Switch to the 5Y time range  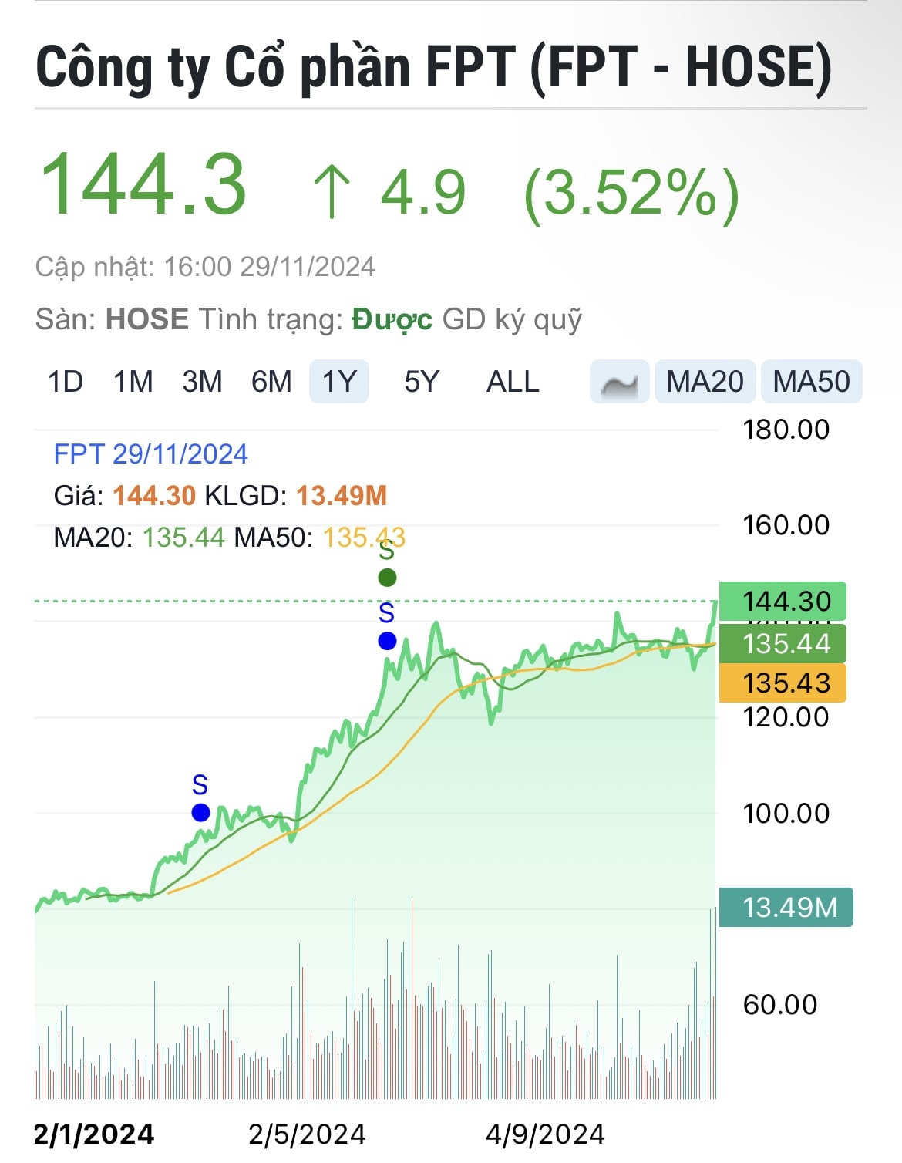coord(422,382)
